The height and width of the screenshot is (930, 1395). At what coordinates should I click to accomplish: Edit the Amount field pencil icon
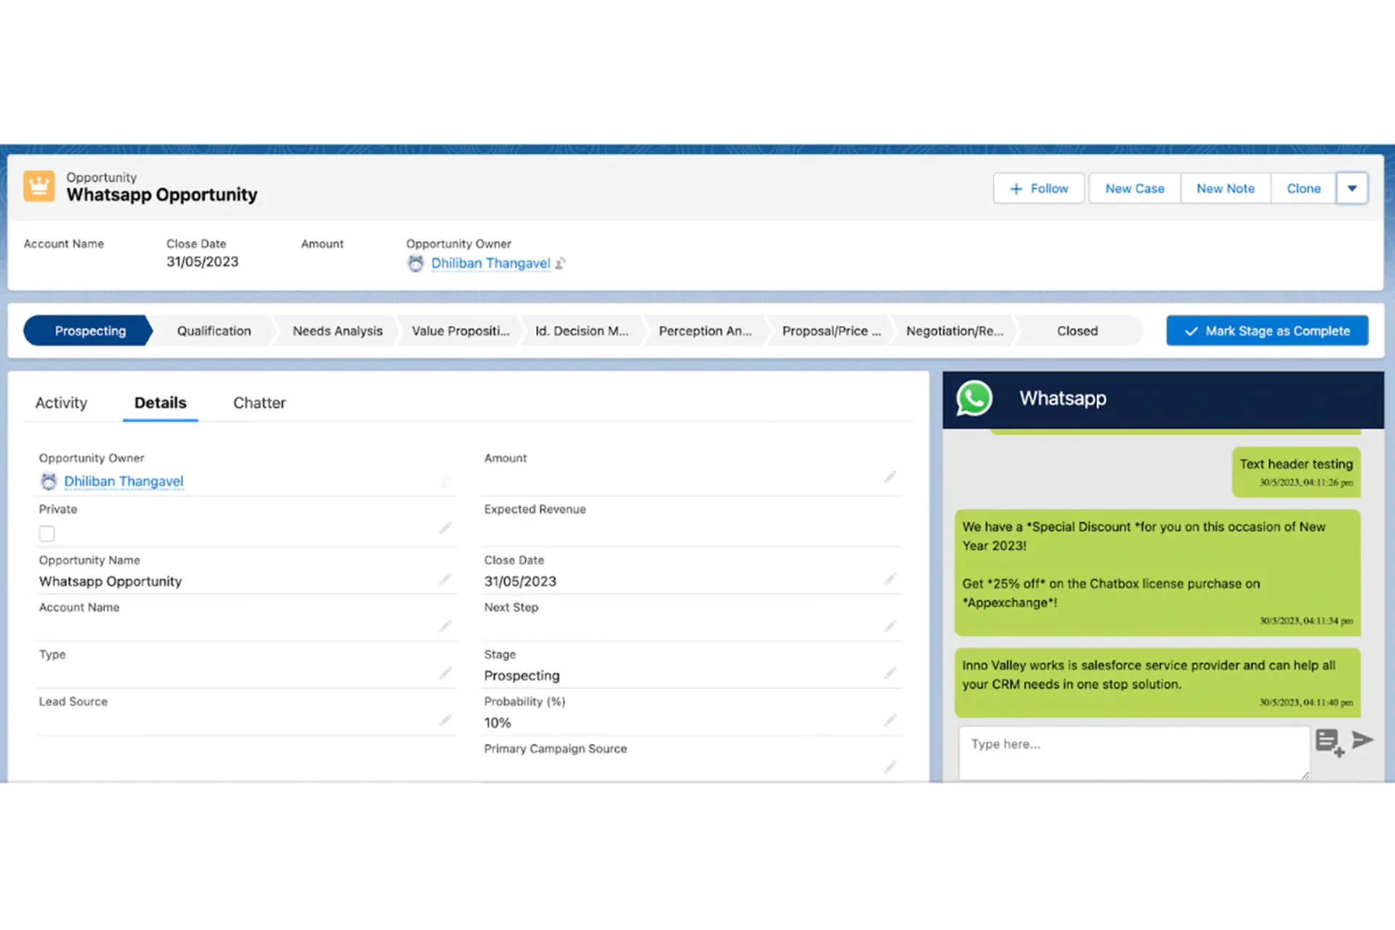pyautogui.click(x=890, y=477)
